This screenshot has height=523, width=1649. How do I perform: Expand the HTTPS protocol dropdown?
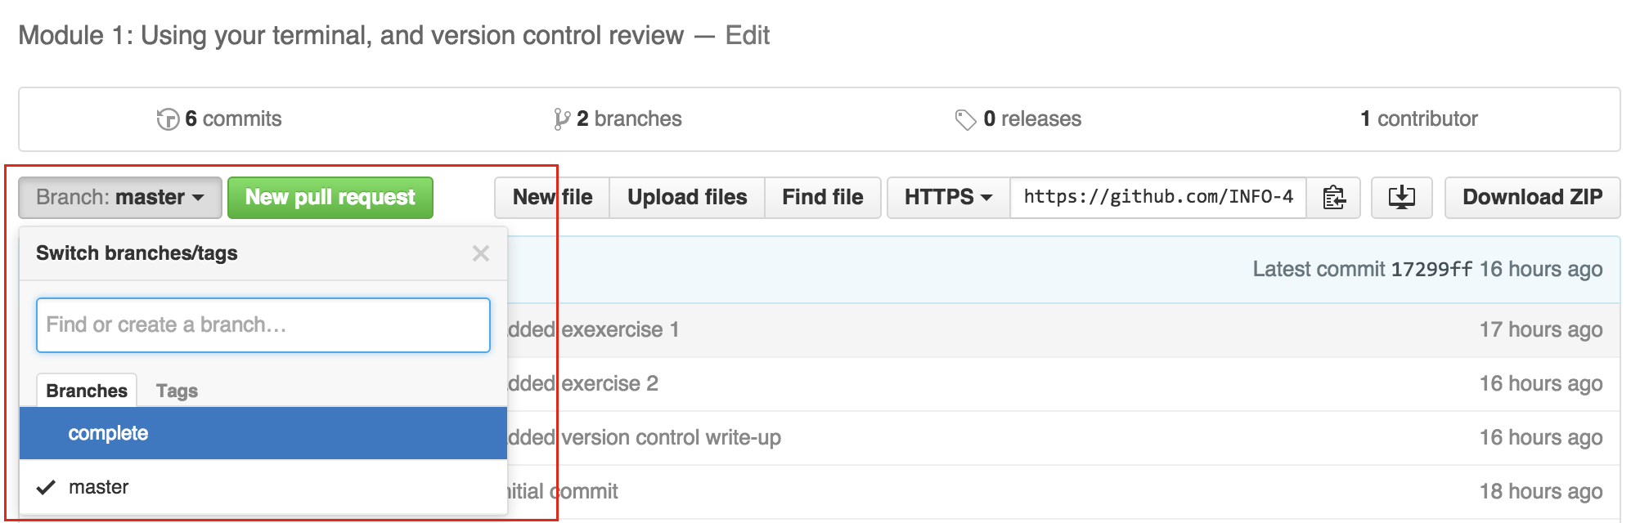949,198
